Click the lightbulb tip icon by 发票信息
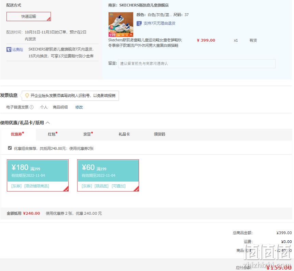294x271 pixels. [27, 96]
